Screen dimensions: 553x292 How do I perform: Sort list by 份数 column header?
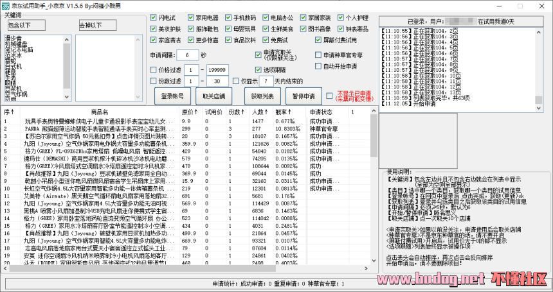tap(237, 112)
